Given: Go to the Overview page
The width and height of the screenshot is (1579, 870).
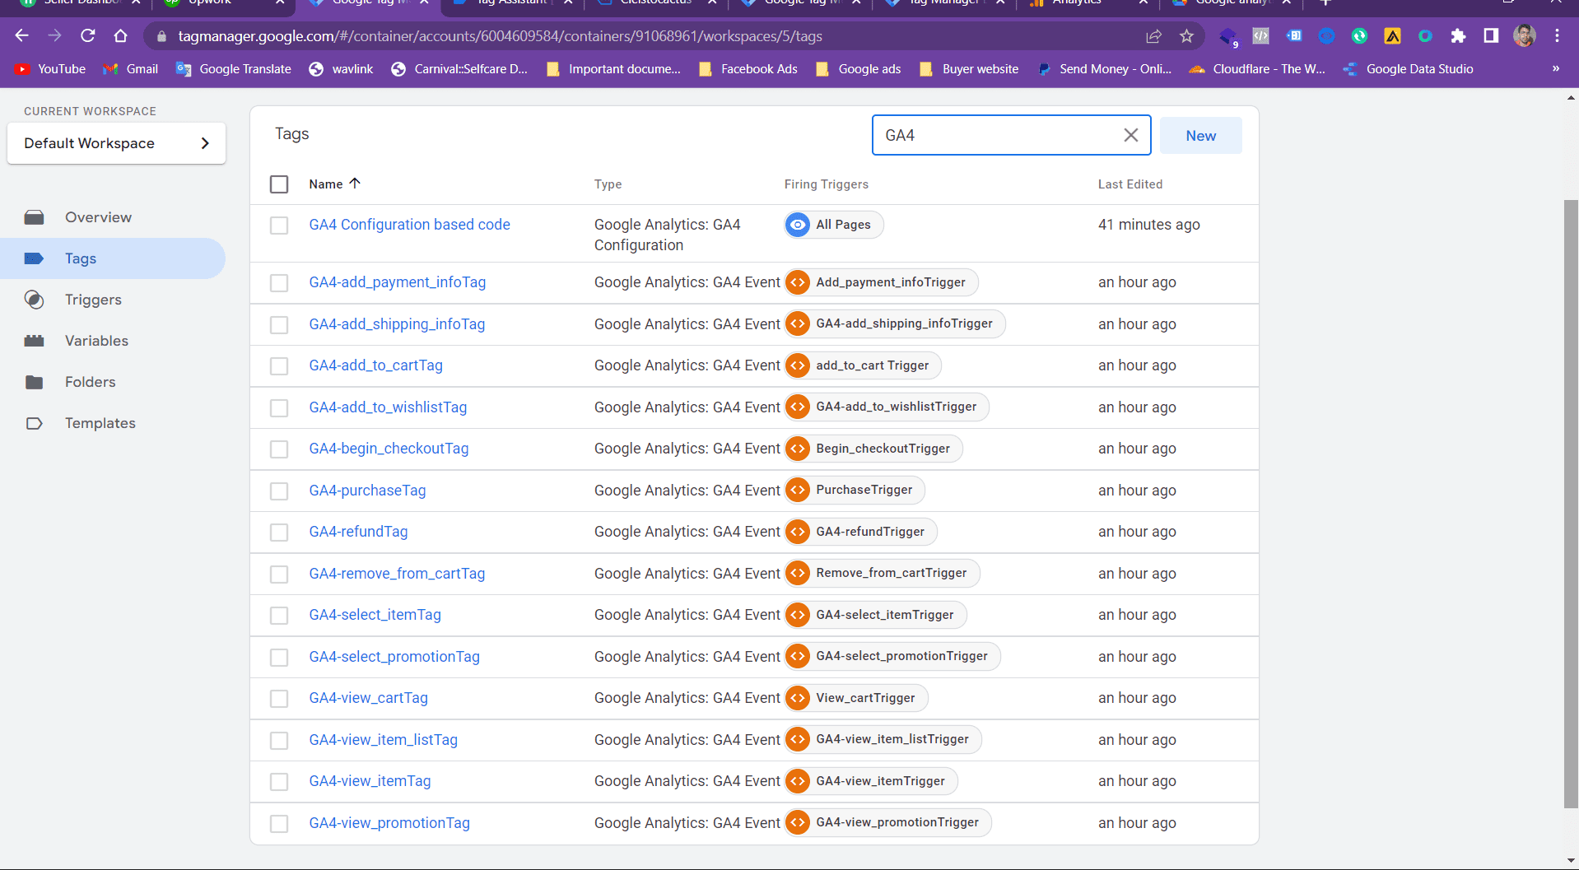Looking at the screenshot, I should pyautogui.click(x=98, y=216).
